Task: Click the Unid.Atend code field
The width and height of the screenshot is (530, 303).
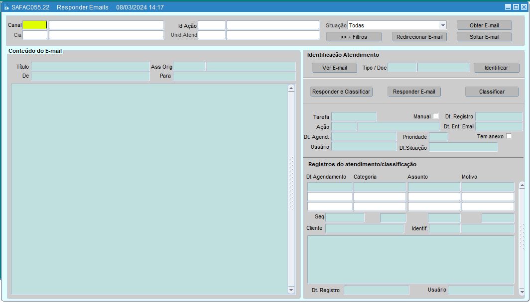Action: pyautogui.click(x=212, y=35)
